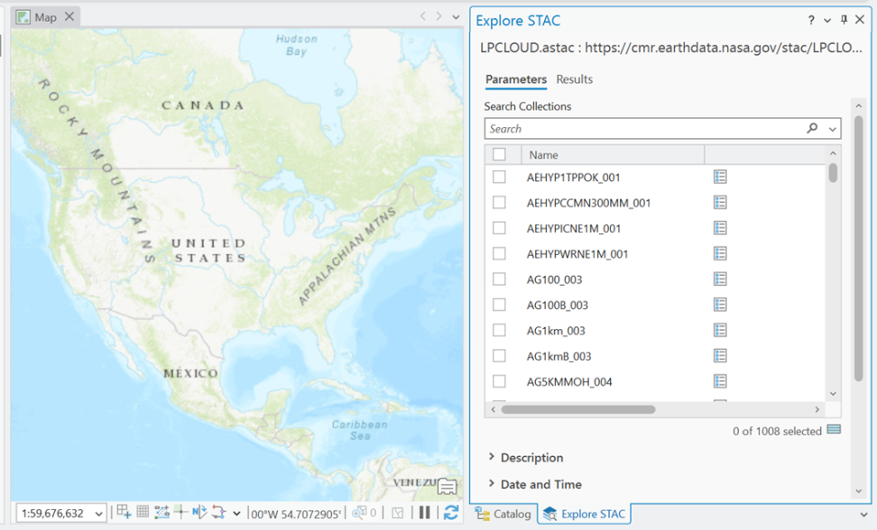Open Explore STAC pane options chevron

827,21
